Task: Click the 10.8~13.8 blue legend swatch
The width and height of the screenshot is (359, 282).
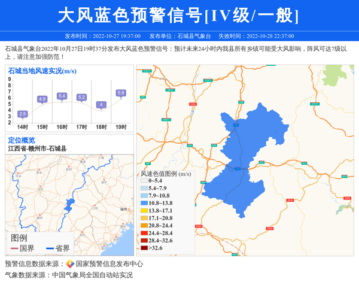Action: (144, 204)
